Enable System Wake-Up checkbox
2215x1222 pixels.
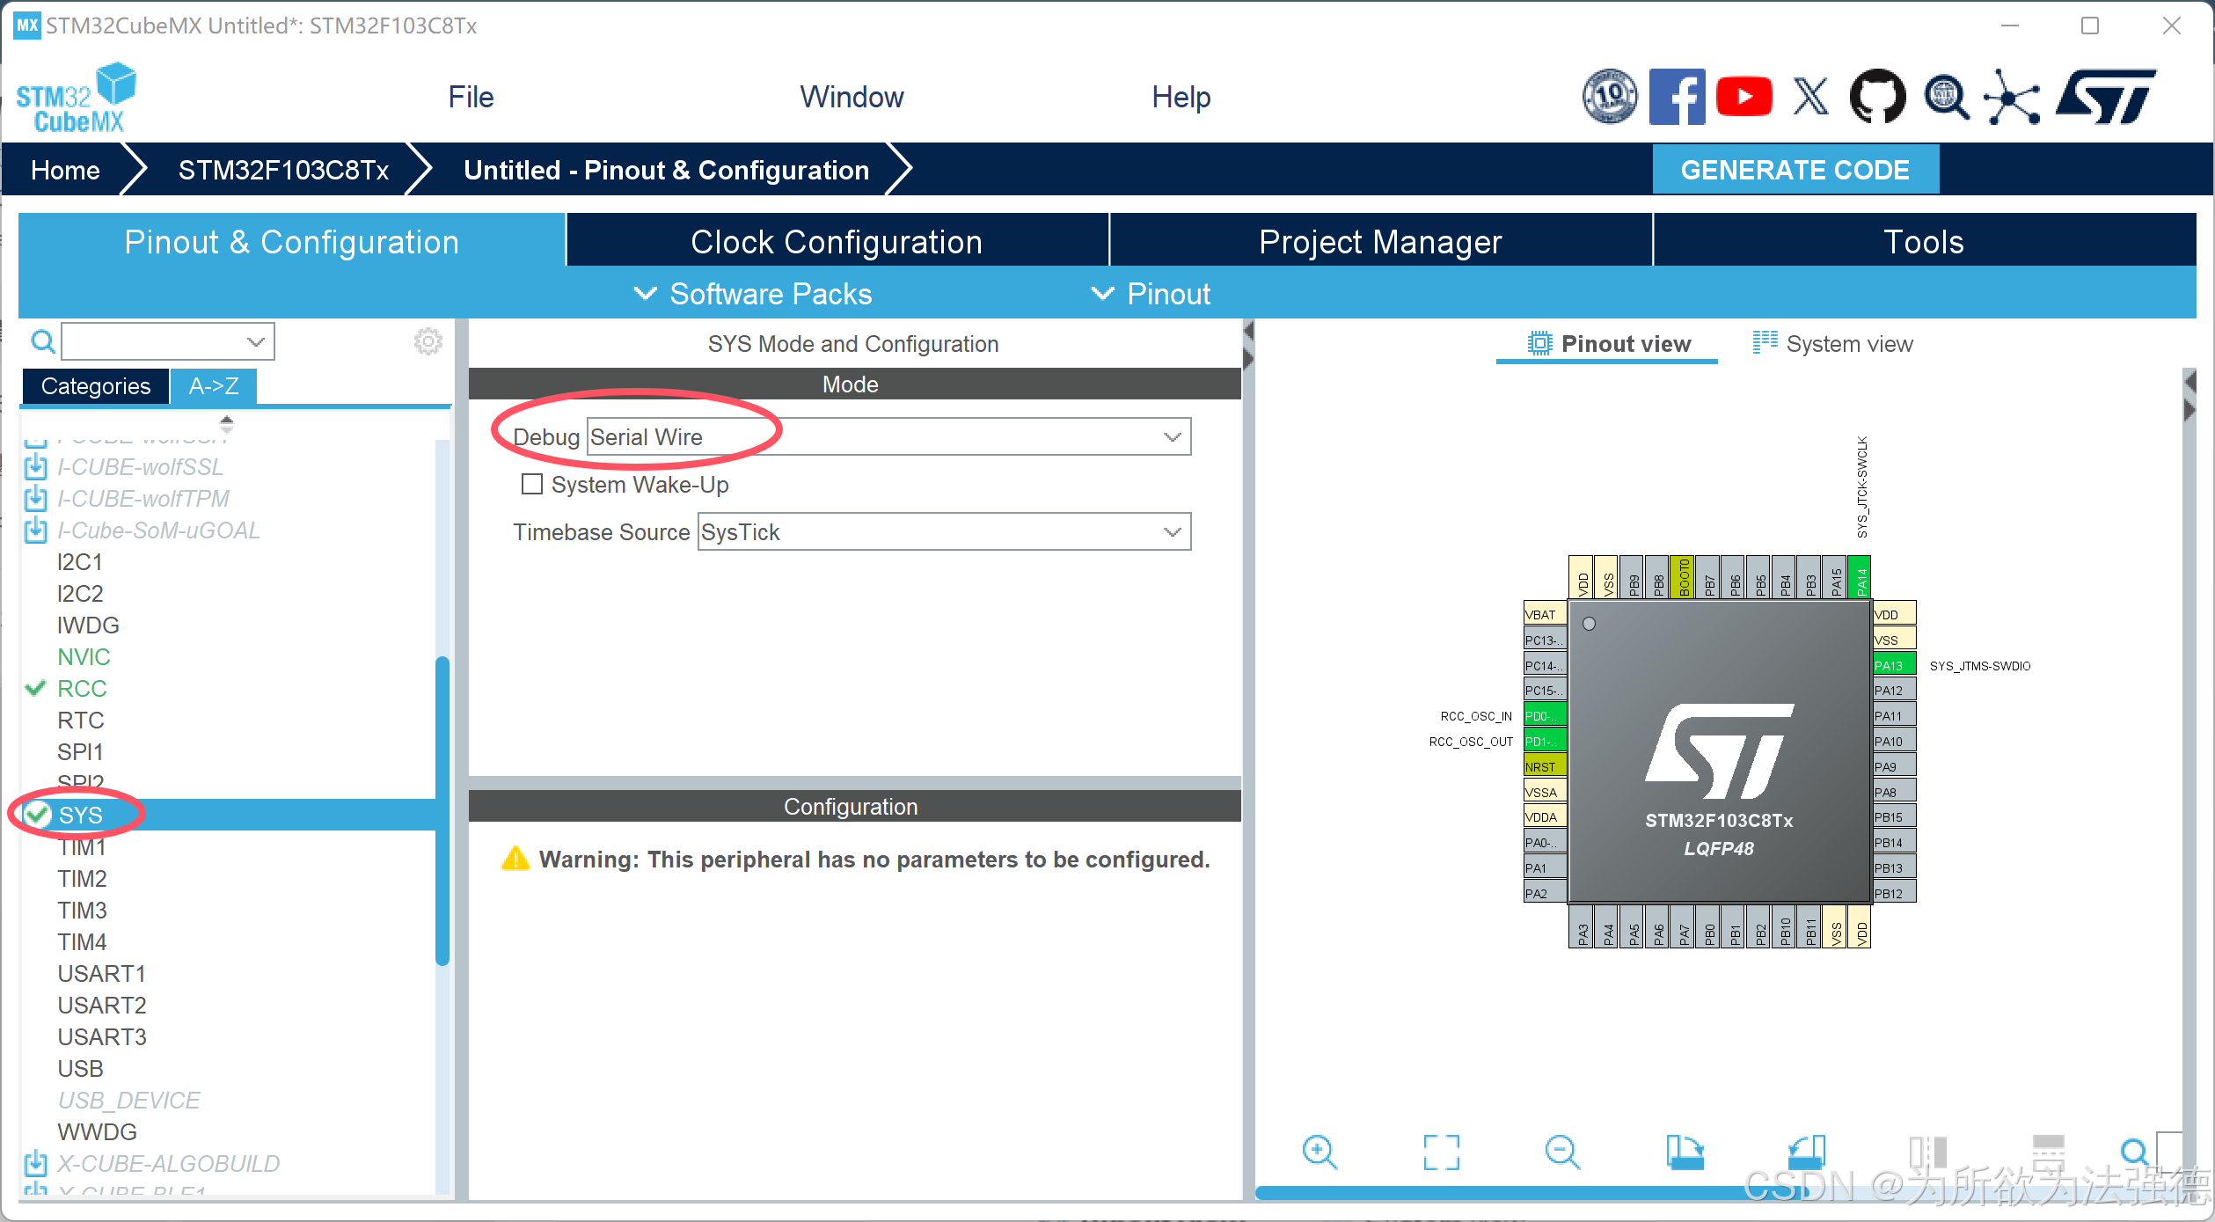532,484
